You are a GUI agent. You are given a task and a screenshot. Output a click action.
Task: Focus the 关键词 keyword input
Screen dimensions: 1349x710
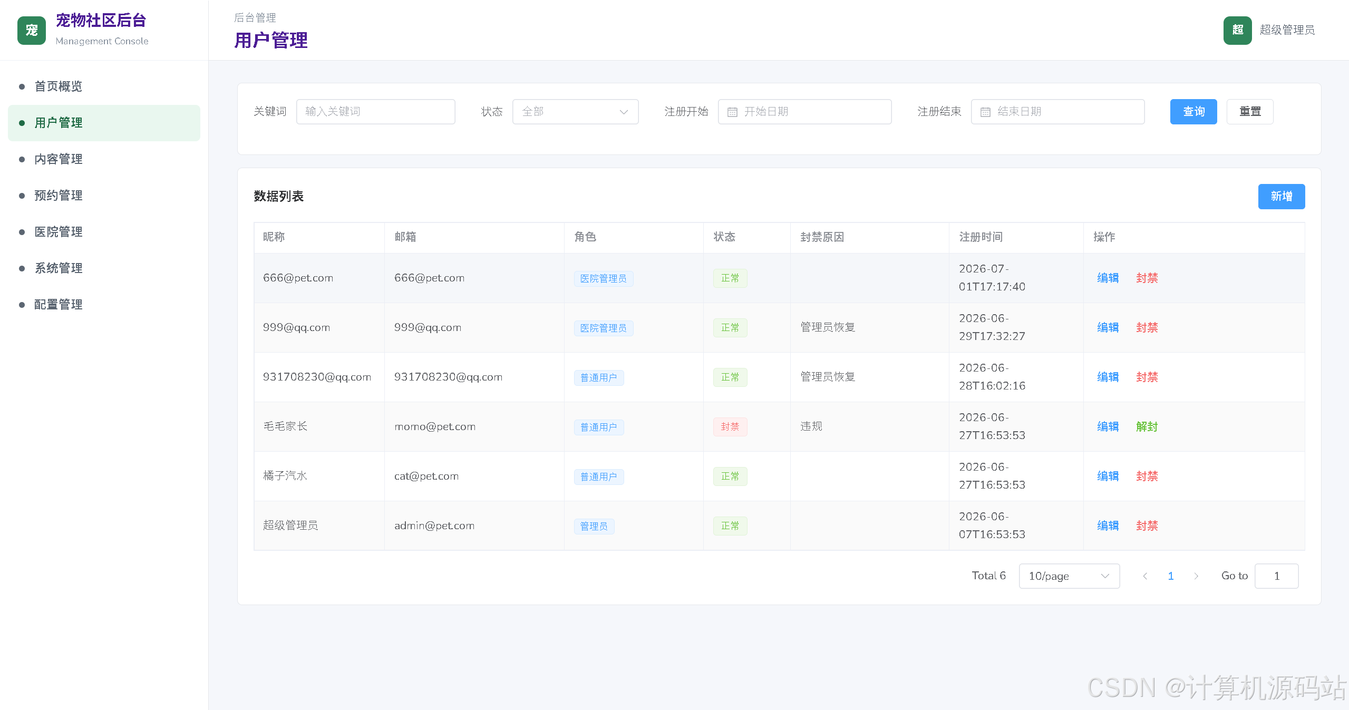pos(375,112)
